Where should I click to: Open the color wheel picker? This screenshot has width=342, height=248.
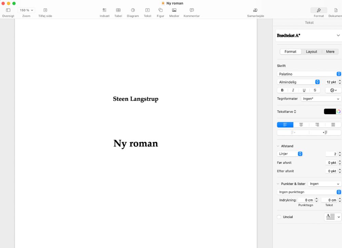coord(339,112)
